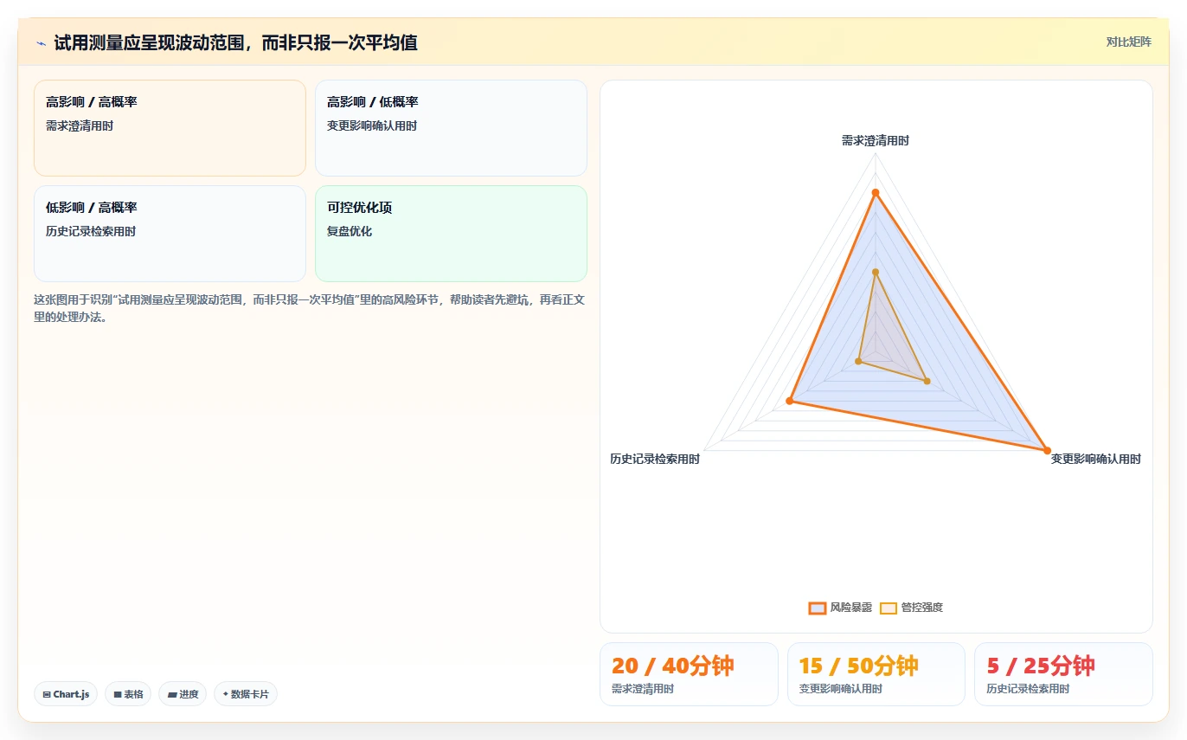The height and width of the screenshot is (740, 1187).
Task: Click the Chart.js tag chip
Action: 67,694
